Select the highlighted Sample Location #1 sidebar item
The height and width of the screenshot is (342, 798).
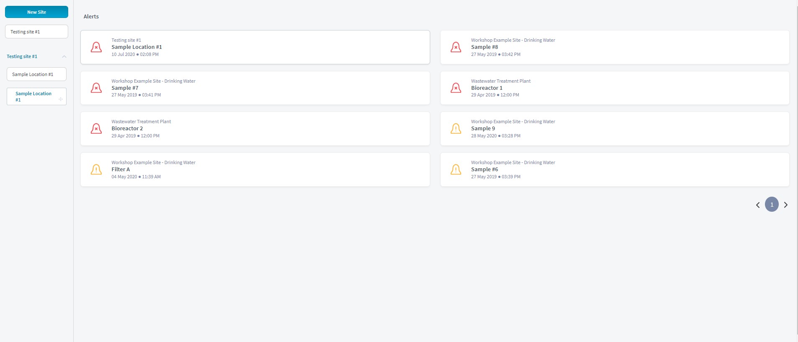pyautogui.click(x=36, y=96)
